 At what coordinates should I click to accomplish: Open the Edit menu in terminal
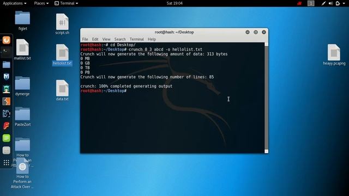(x=95, y=39)
